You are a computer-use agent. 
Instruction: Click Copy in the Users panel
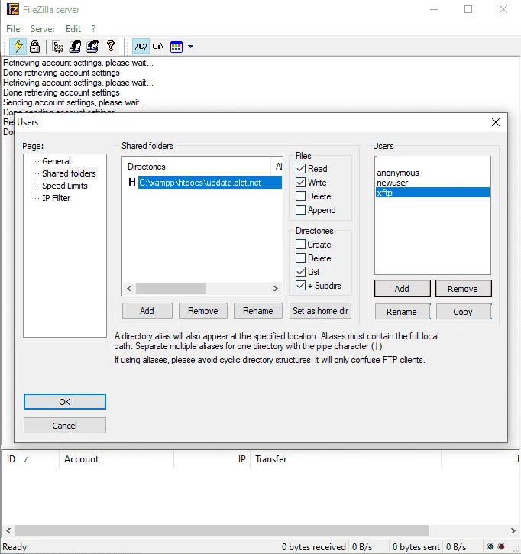464,312
